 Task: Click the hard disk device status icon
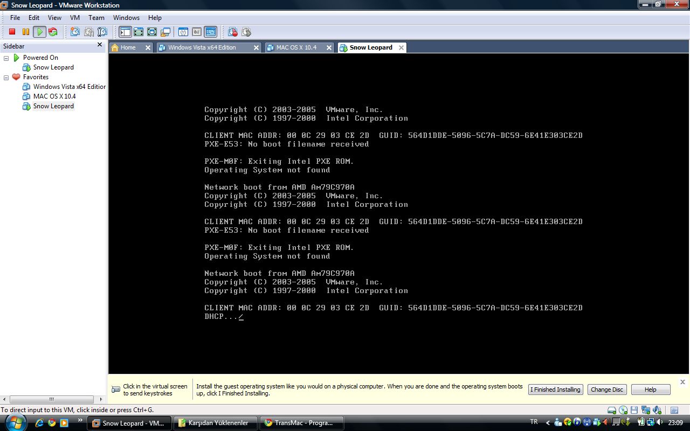click(612, 411)
